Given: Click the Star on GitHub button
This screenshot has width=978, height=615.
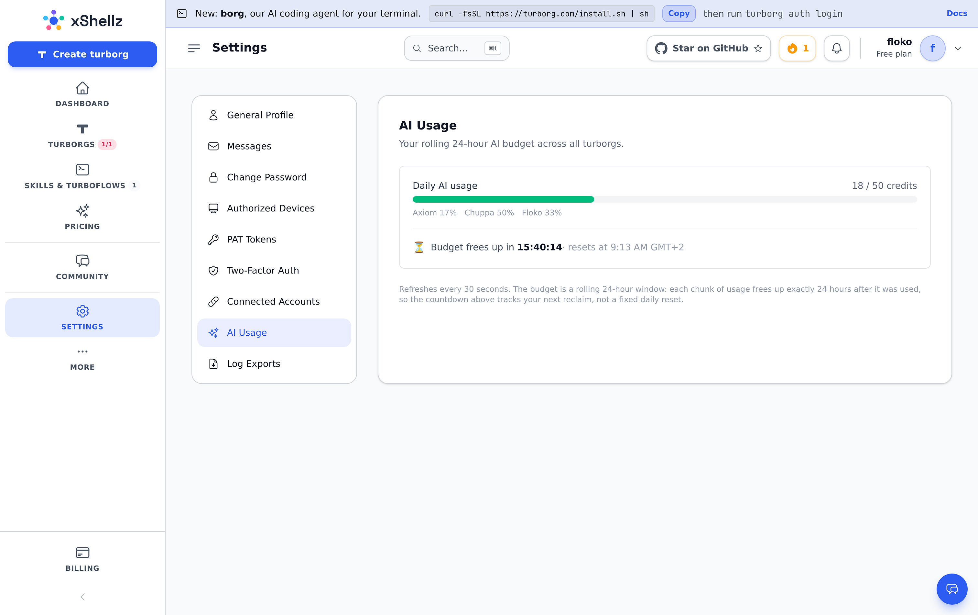Looking at the screenshot, I should click(x=708, y=48).
